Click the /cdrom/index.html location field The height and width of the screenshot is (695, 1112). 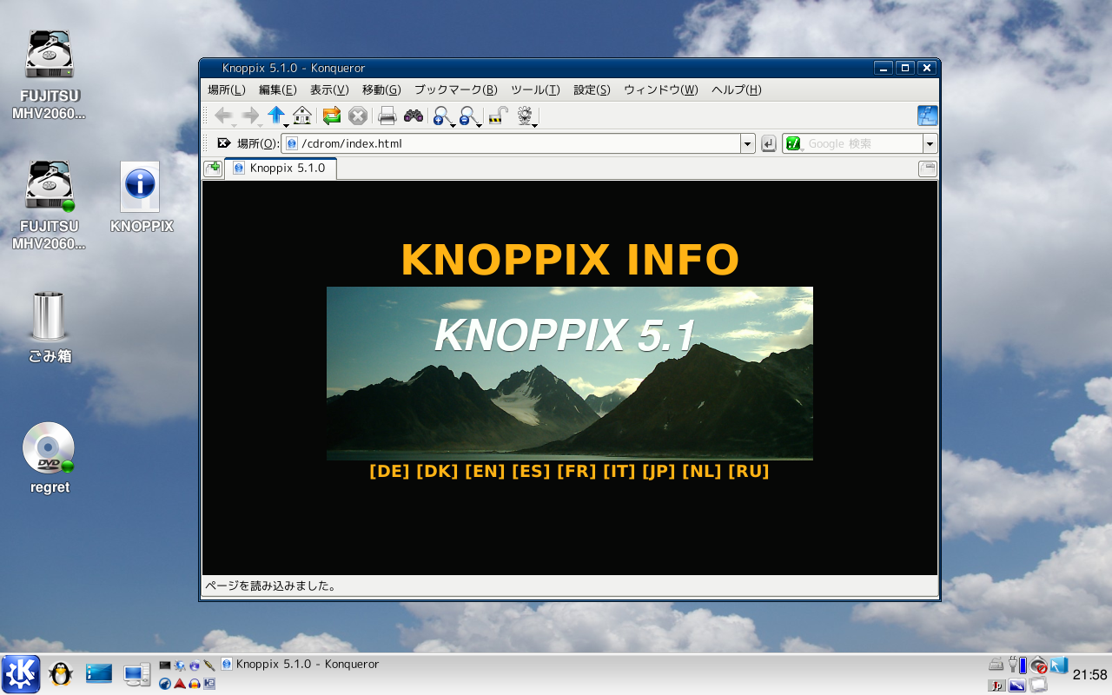pyautogui.click(x=511, y=144)
